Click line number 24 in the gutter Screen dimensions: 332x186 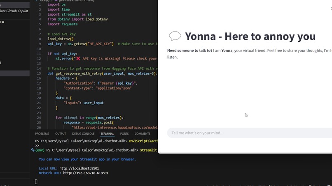(x=39, y=117)
